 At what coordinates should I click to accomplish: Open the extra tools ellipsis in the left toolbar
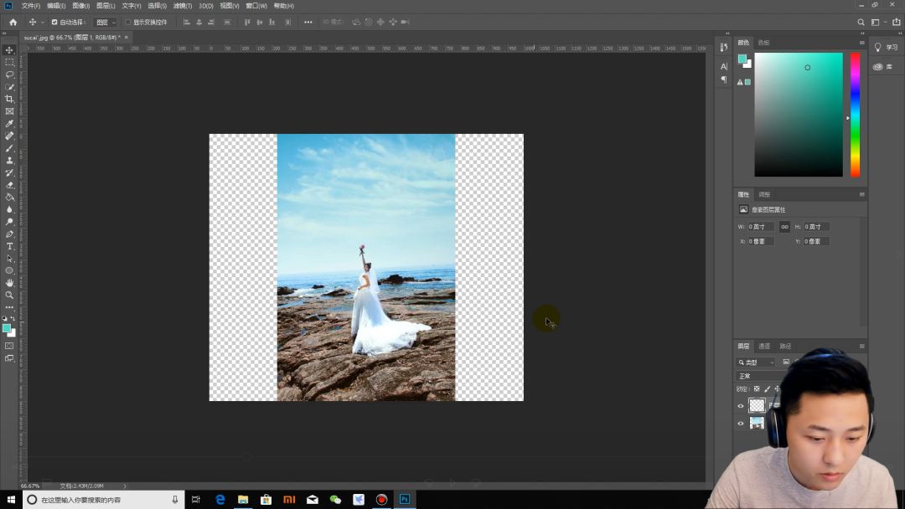9,307
